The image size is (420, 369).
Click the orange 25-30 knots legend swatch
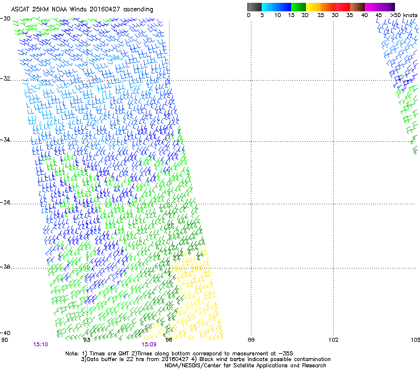328,7
